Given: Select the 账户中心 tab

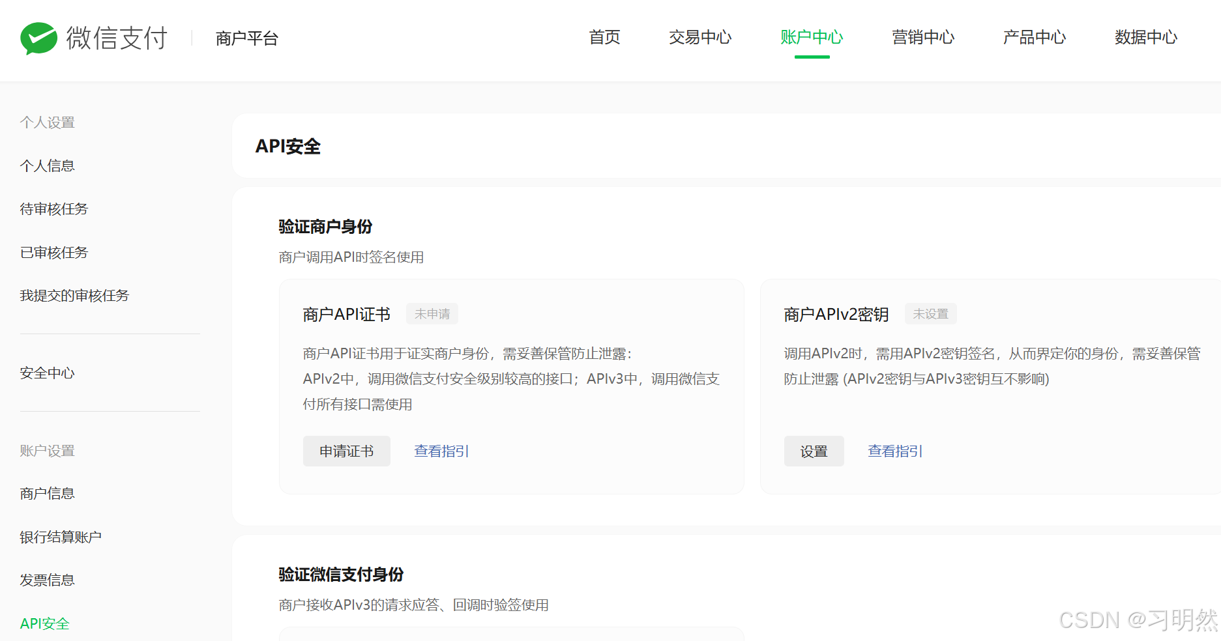Looking at the screenshot, I should point(812,37).
